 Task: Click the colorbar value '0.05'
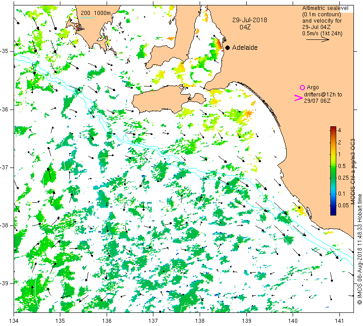[x=343, y=206]
